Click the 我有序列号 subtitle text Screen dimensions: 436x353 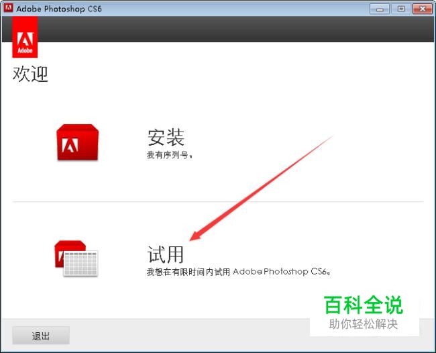click(x=170, y=155)
